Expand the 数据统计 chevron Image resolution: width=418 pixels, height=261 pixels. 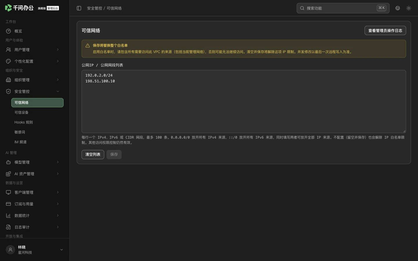point(58,215)
